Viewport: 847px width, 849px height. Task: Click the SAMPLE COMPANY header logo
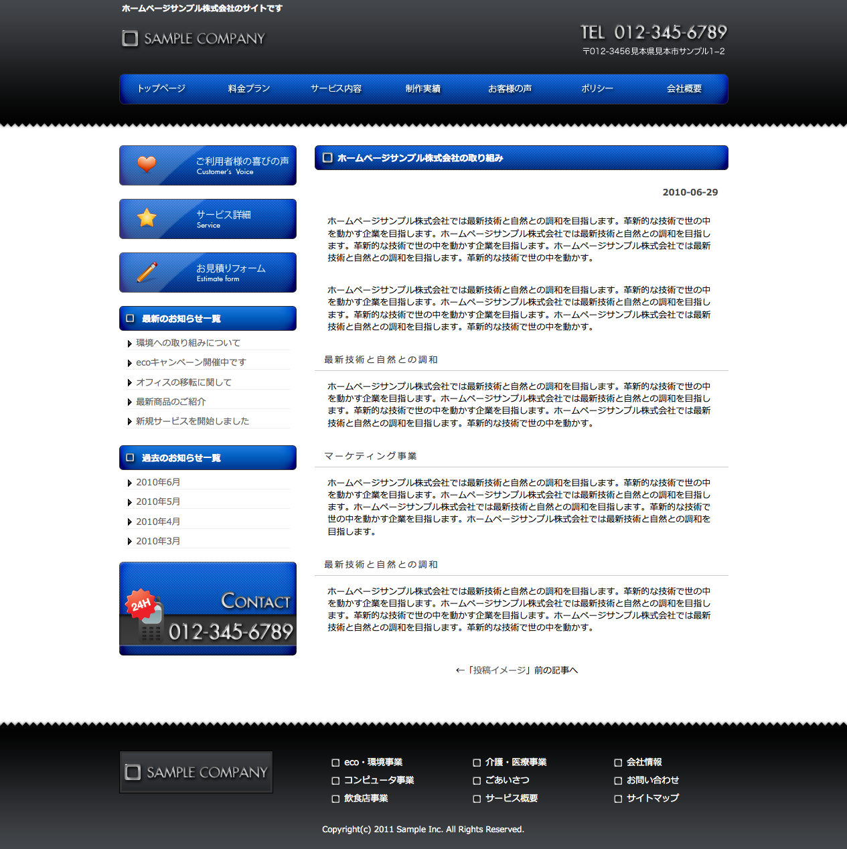point(194,39)
